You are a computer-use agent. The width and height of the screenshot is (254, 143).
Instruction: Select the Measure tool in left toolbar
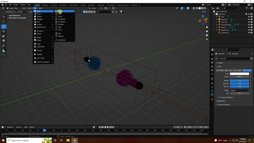[x=4, y=50]
